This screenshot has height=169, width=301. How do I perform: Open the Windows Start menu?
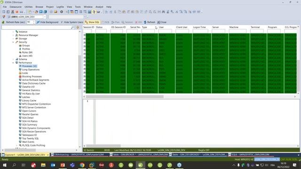pyautogui.click(x=4, y=165)
